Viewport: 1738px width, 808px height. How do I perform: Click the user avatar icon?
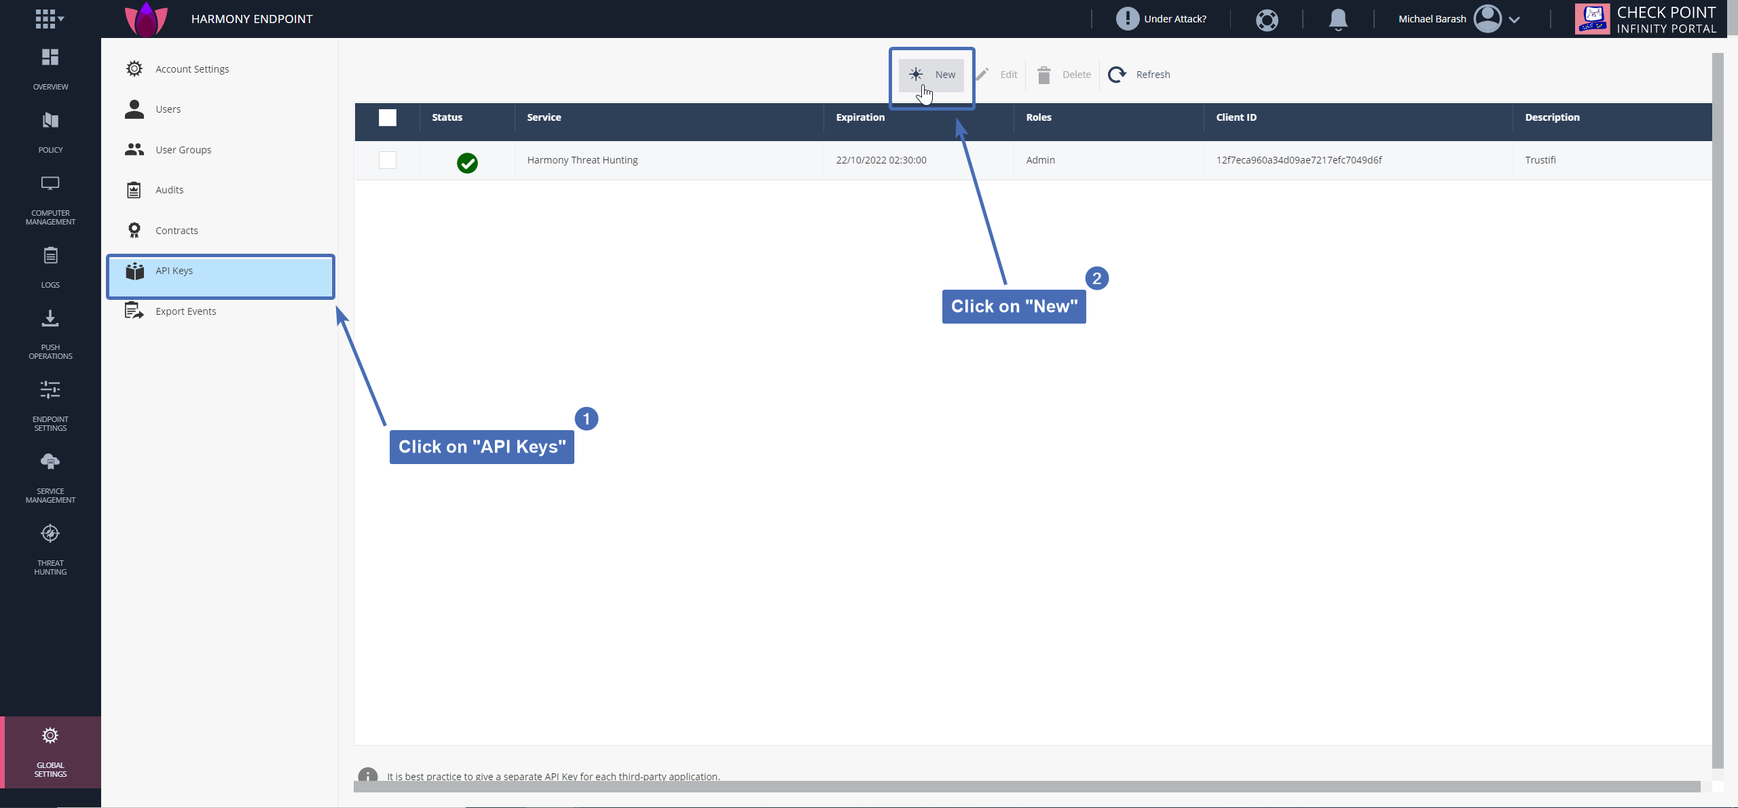point(1487,19)
